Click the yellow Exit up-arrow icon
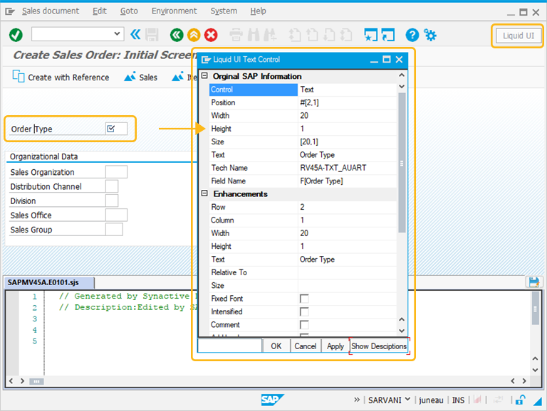 [194, 35]
